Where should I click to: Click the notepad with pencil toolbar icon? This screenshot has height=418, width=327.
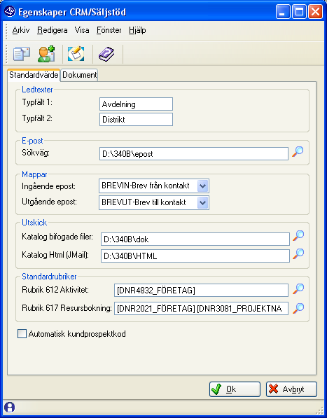tap(76, 54)
